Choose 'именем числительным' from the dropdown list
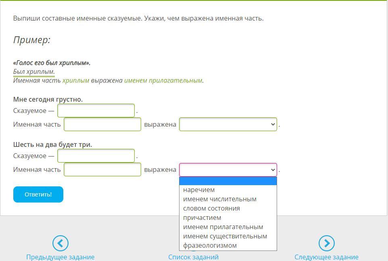 (228, 199)
